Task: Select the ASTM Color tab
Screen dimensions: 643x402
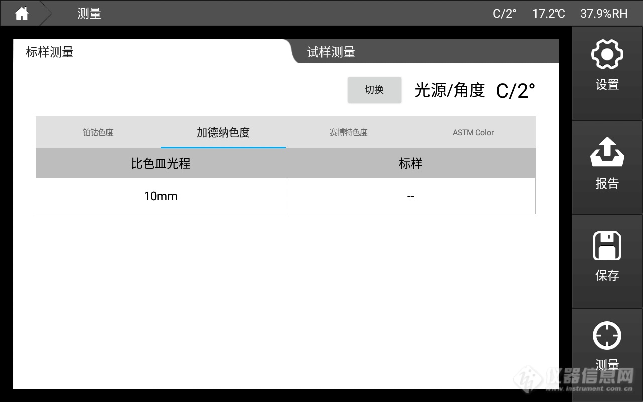Action: tap(473, 132)
